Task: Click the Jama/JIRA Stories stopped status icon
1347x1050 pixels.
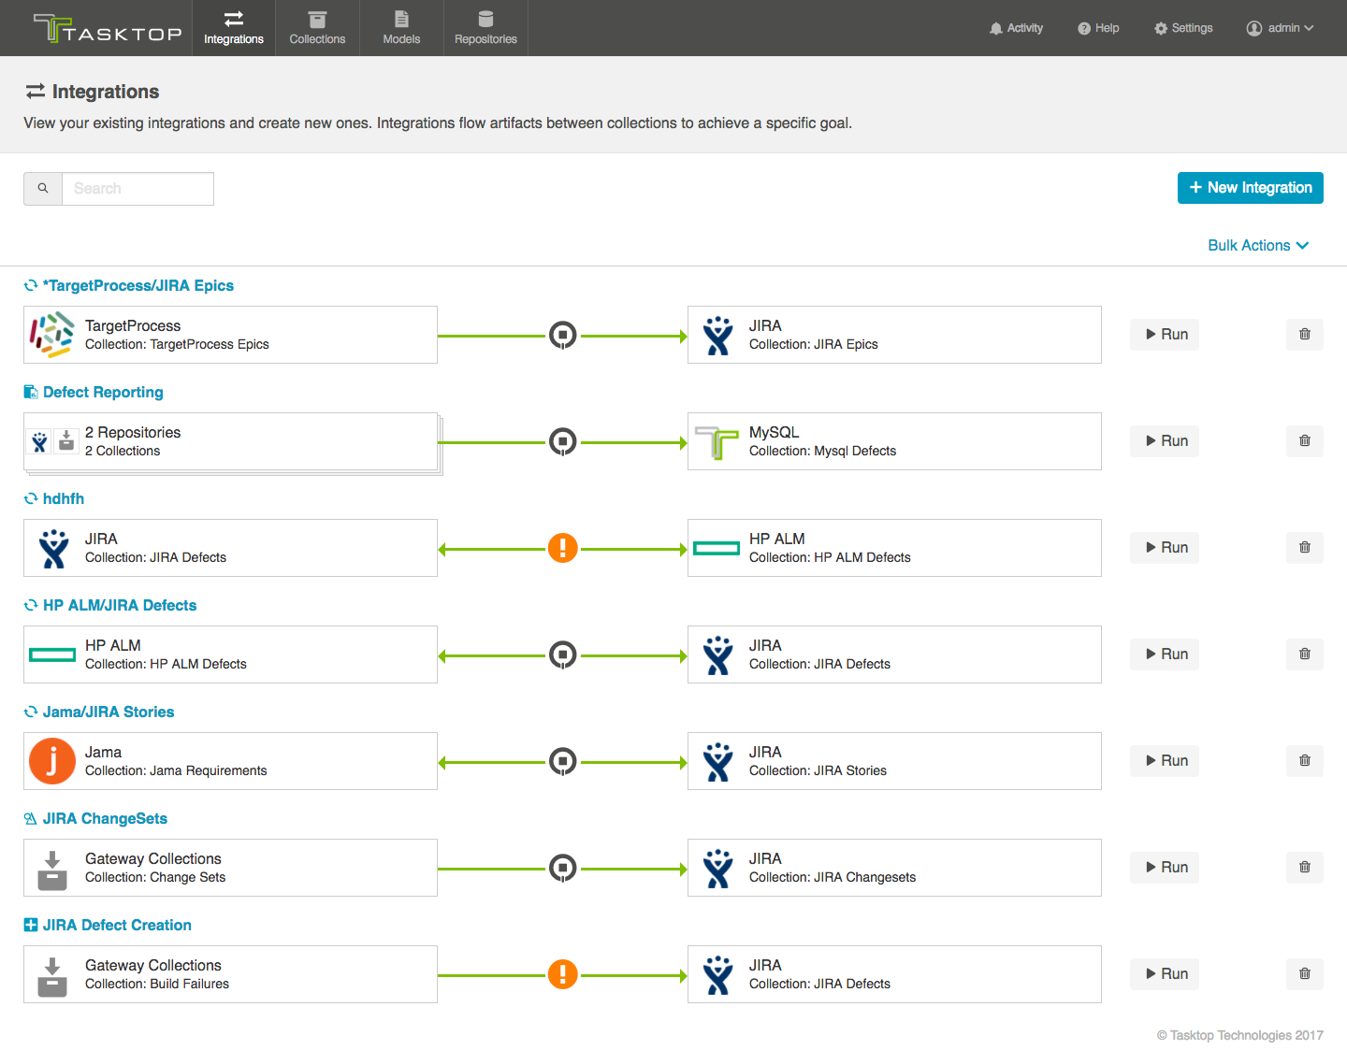Action: pos(562,761)
